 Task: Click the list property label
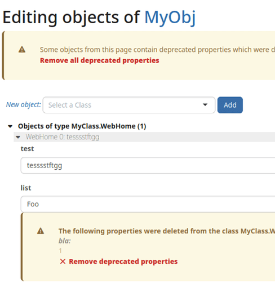(x=26, y=188)
